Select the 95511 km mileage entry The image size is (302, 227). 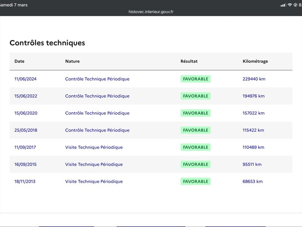(x=252, y=164)
